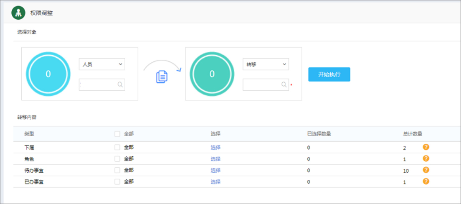
Task: Click the 选择对象 section heading
Action: tap(27, 32)
